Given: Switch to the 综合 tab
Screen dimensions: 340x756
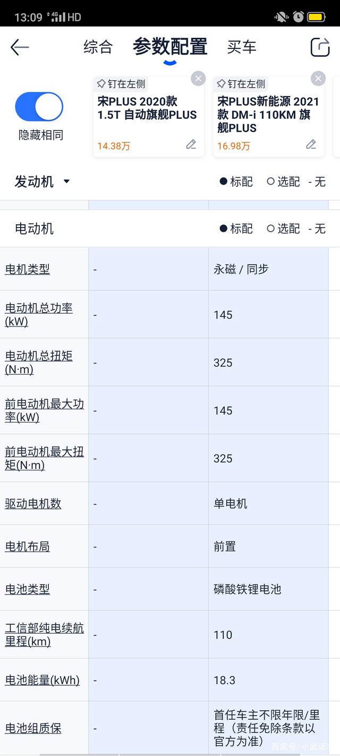Looking at the screenshot, I should (x=97, y=47).
